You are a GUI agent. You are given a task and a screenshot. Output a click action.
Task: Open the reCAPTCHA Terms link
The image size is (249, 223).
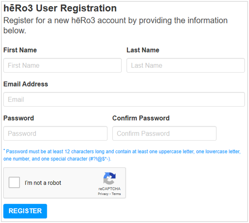click(116, 194)
